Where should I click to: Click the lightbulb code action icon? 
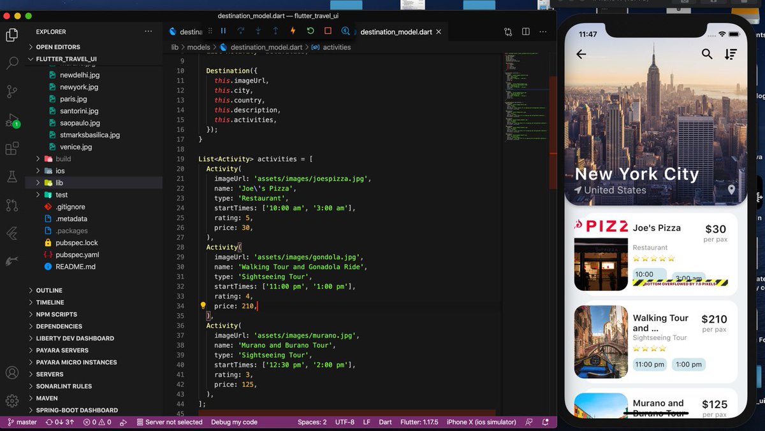(203, 306)
